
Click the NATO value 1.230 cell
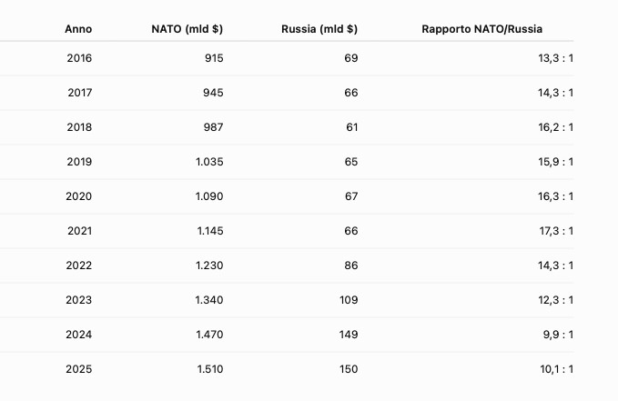point(209,266)
